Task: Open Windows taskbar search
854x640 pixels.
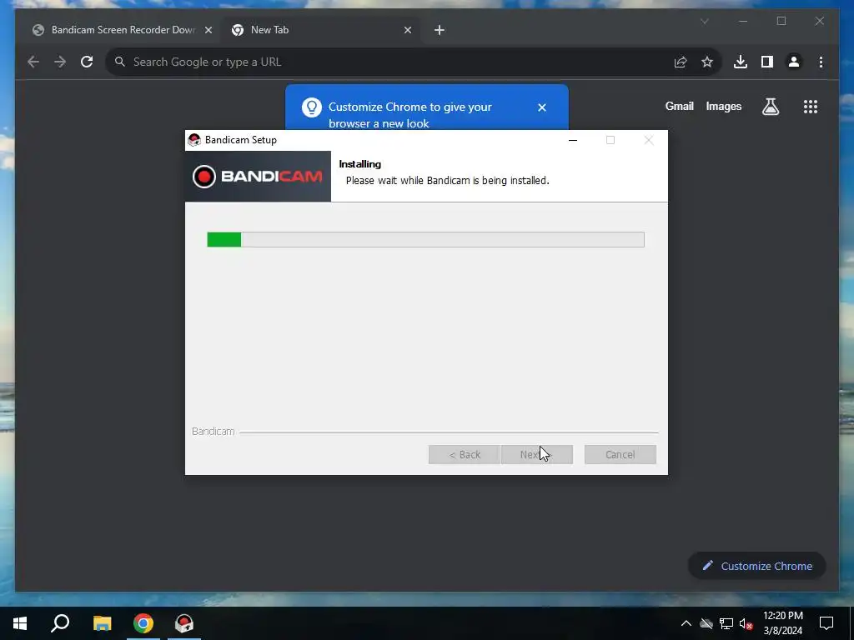Action: [x=60, y=623]
